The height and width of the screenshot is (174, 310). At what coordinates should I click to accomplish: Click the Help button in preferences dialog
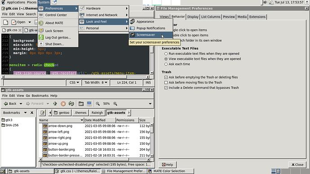click(168, 165)
